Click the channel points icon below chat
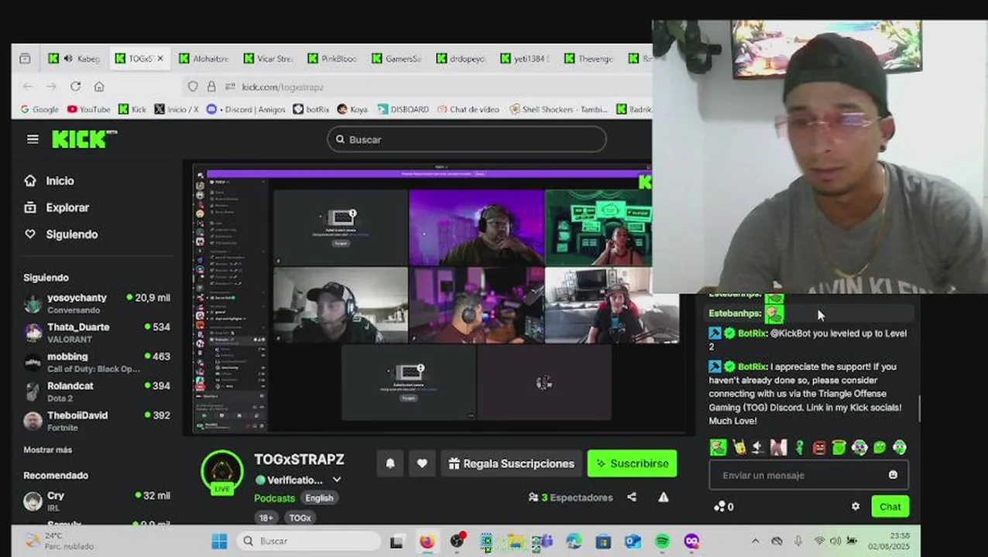The image size is (988, 557). (x=719, y=507)
